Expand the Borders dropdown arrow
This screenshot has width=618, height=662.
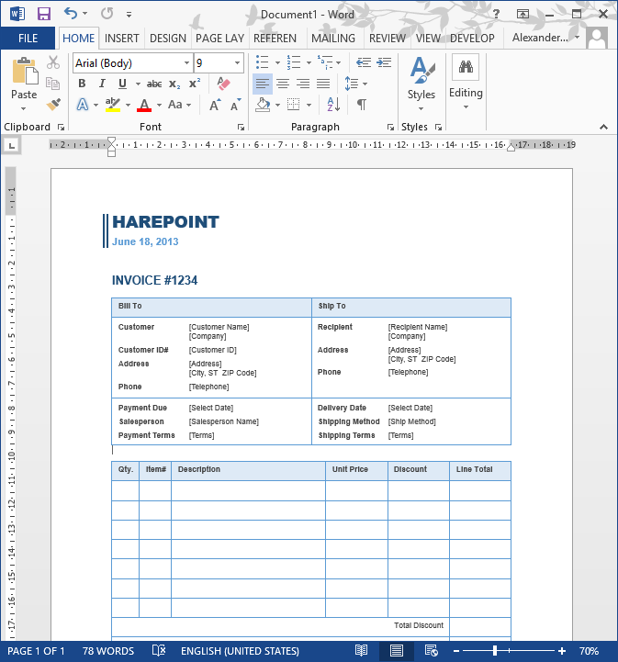[309, 105]
